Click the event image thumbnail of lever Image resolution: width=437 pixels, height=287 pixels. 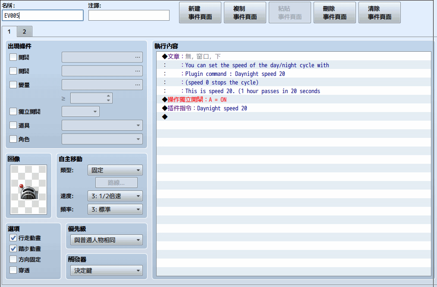click(x=28, y=190)
